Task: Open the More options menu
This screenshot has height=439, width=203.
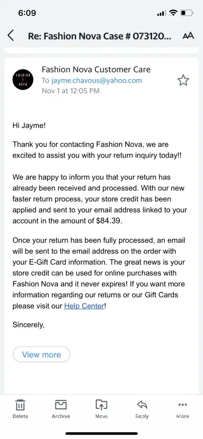Action: 182,409
